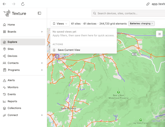165x127 pixels.
Task: Click the Monitors pulse icon
Action: coord(5,87)
